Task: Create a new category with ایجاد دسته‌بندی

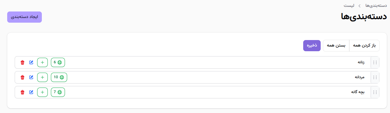Action: pos(24,17)
